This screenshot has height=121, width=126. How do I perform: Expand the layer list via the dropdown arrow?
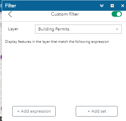tap(117, 29)
